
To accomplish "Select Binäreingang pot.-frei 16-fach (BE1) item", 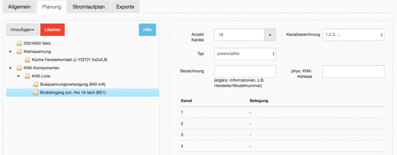I will [73, 93].
